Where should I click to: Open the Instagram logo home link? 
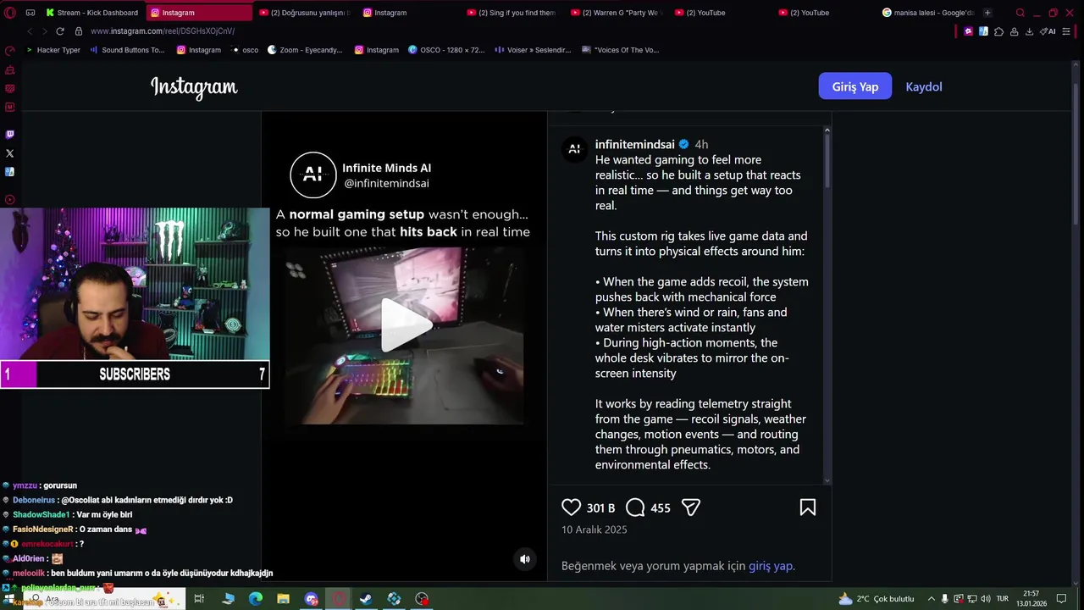point(194,87)
